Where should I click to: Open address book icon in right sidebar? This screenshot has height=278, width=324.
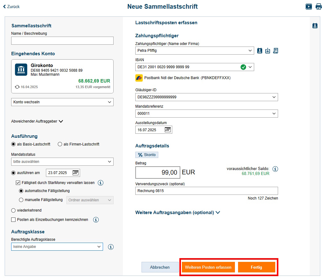315,26
